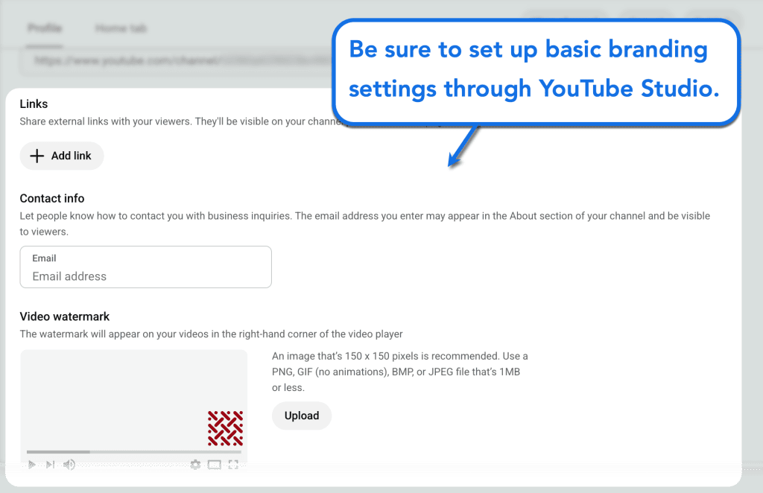Click play icon in watermark preview player
The height and width of the screenshot is (493, 763).
31,465
